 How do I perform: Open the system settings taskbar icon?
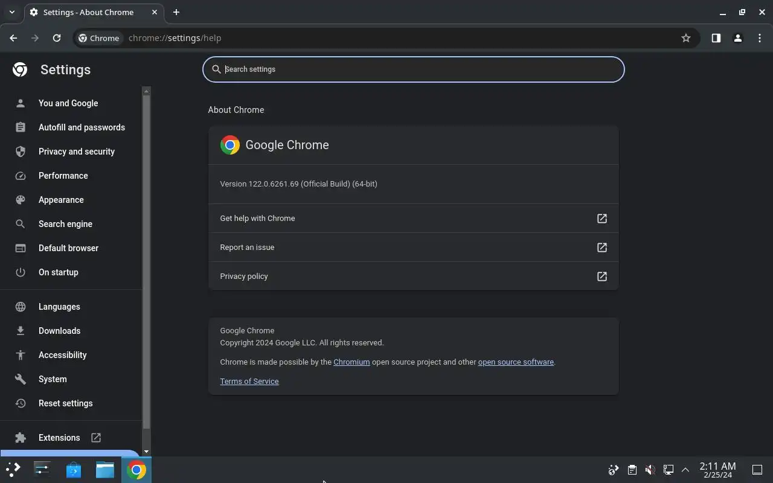point(42,469)
